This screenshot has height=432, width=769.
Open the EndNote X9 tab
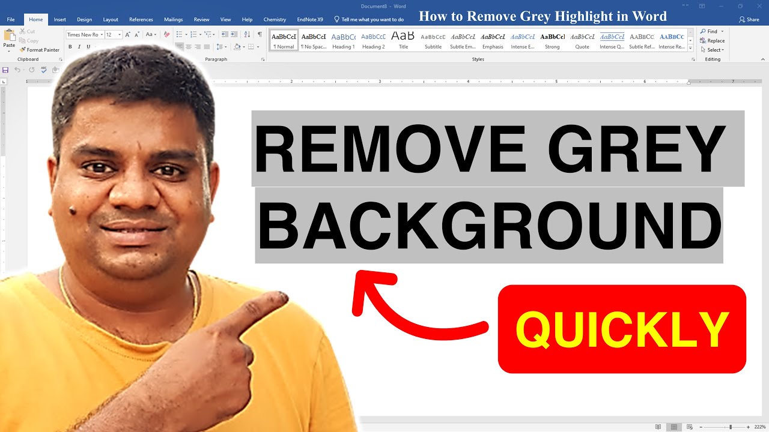[x=310, y=19]
